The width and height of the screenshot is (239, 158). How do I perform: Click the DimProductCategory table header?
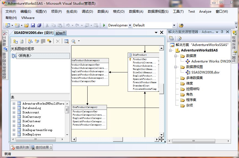[89, 107]
